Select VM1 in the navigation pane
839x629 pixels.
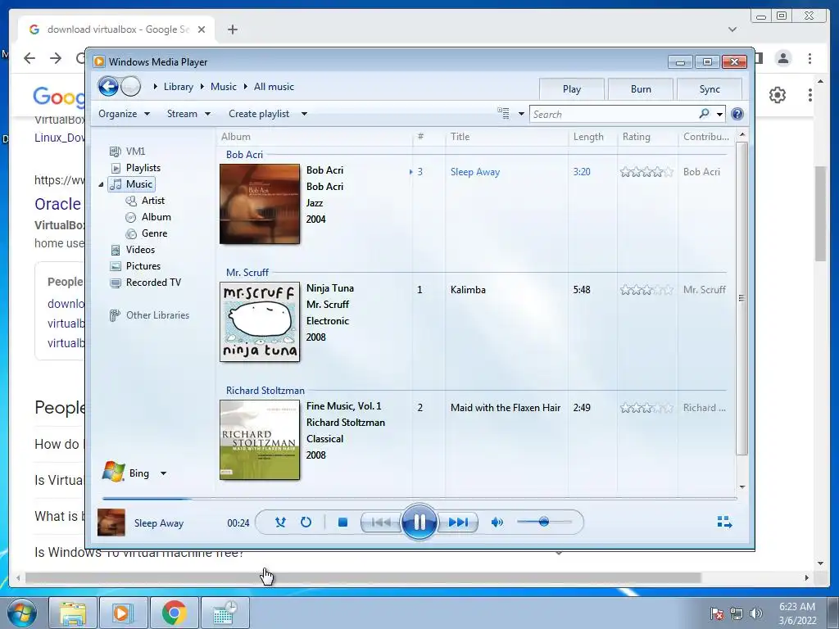[x=127, y=152]
